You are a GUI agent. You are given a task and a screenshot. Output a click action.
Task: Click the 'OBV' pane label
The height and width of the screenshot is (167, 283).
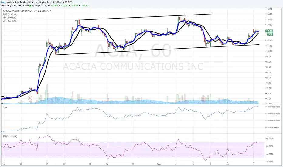[5, 107]
